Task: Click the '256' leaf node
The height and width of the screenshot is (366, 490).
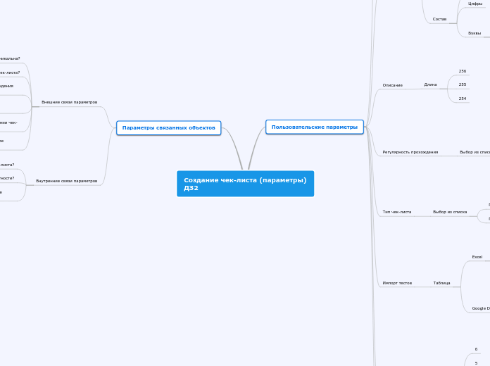Action: pyautogui.click(x=463, y=71)
